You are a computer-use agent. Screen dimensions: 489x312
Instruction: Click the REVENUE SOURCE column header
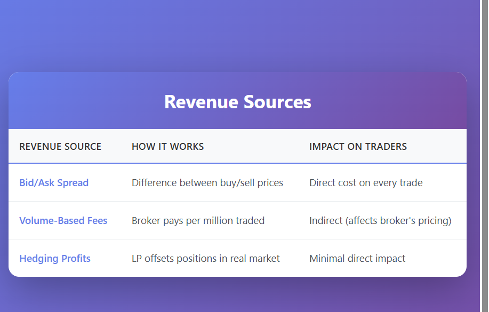coord(60,147)
